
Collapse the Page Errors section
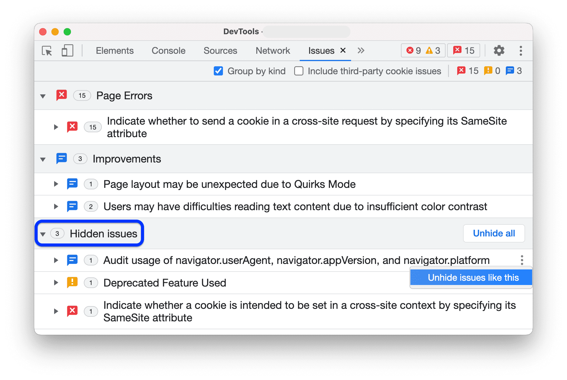(43, 96)
